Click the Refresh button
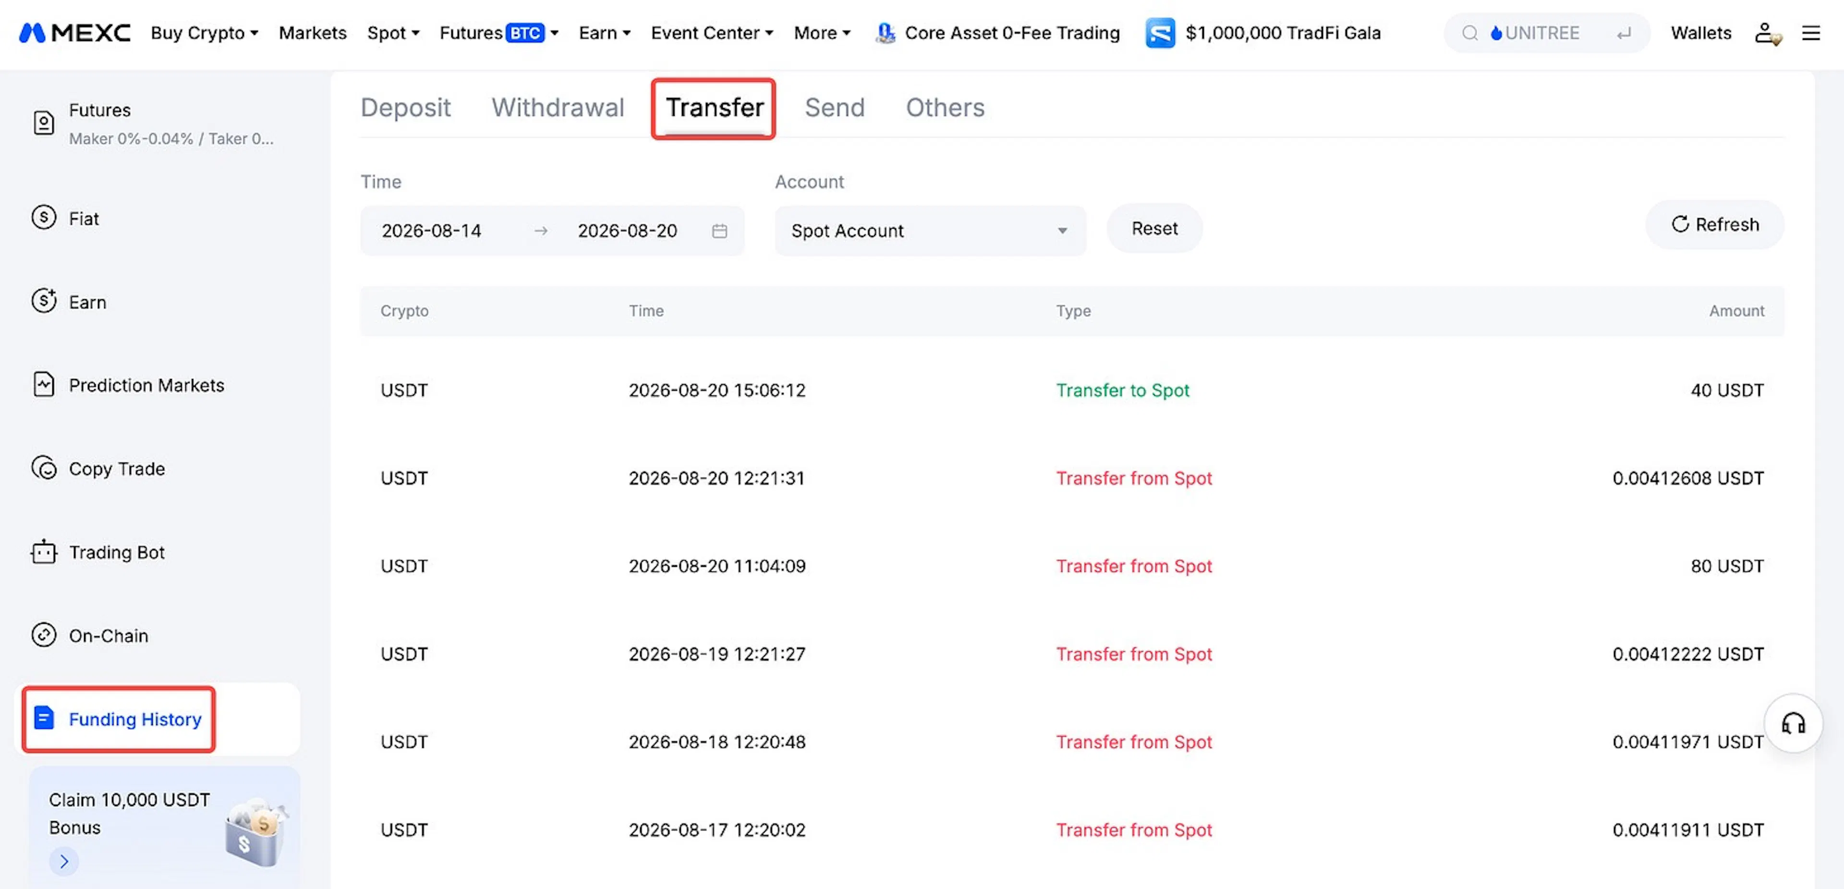Viewport: 1844px width, 889px height. pyautogui.click(x=1714, y=225)
